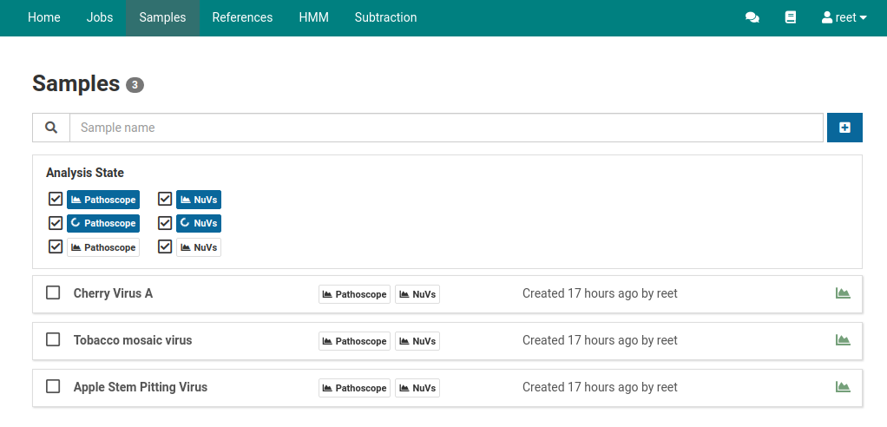
Task: Click the search magnifier icon
Action: (x=51, y=128)
